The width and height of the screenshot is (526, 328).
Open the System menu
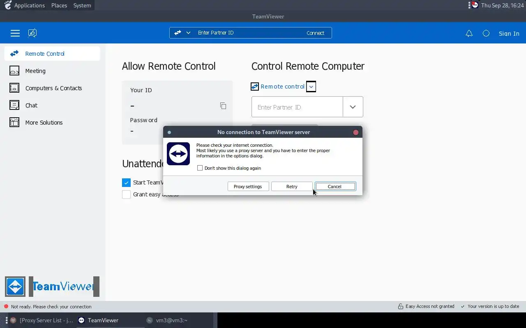click(82, 5)
